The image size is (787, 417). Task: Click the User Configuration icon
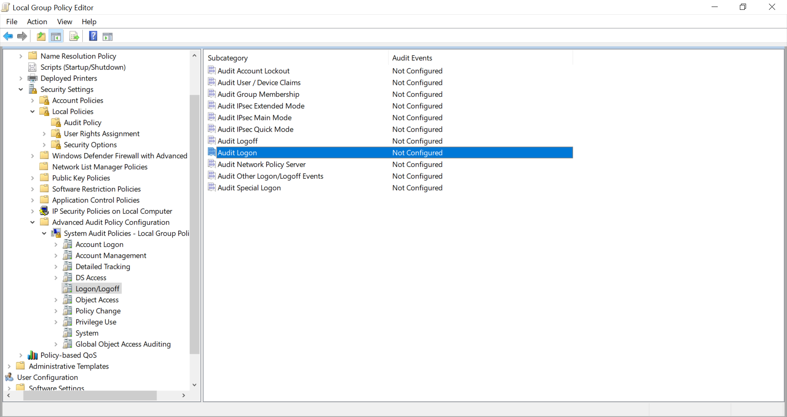tap(10, 377)
